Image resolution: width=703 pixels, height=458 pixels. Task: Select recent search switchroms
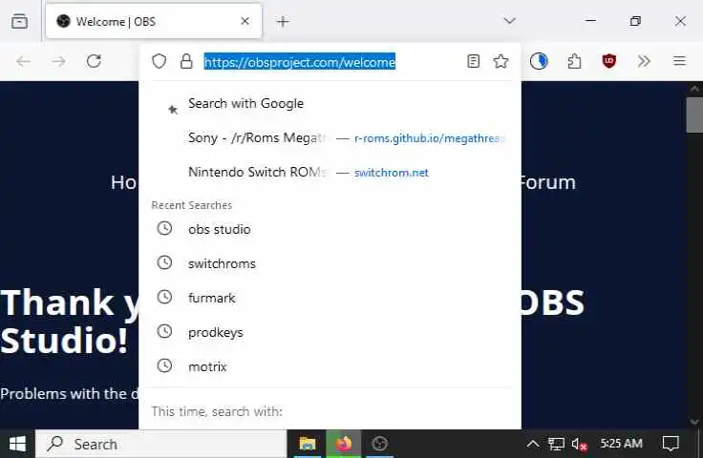click(x=330, y=263)
